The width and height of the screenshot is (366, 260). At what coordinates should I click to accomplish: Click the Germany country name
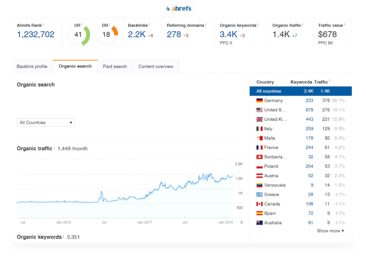pos(273,101)
